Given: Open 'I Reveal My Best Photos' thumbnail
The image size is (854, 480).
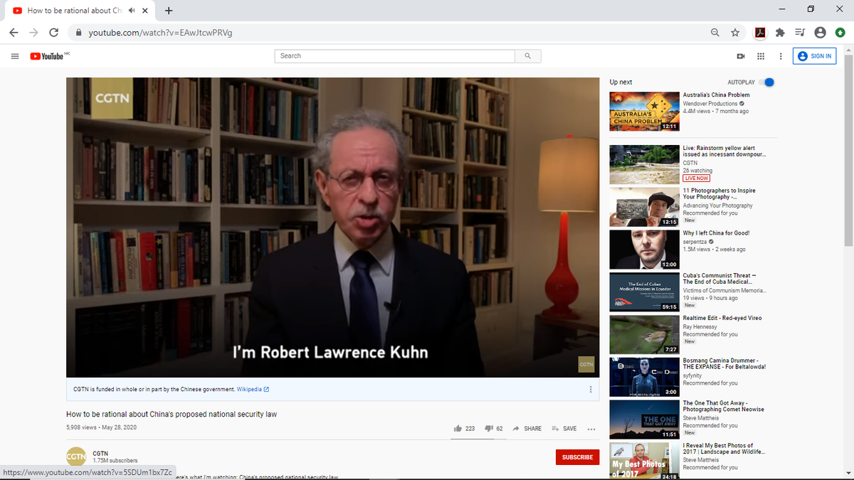Looking at the screenshot, I should [x=644, y=461].
